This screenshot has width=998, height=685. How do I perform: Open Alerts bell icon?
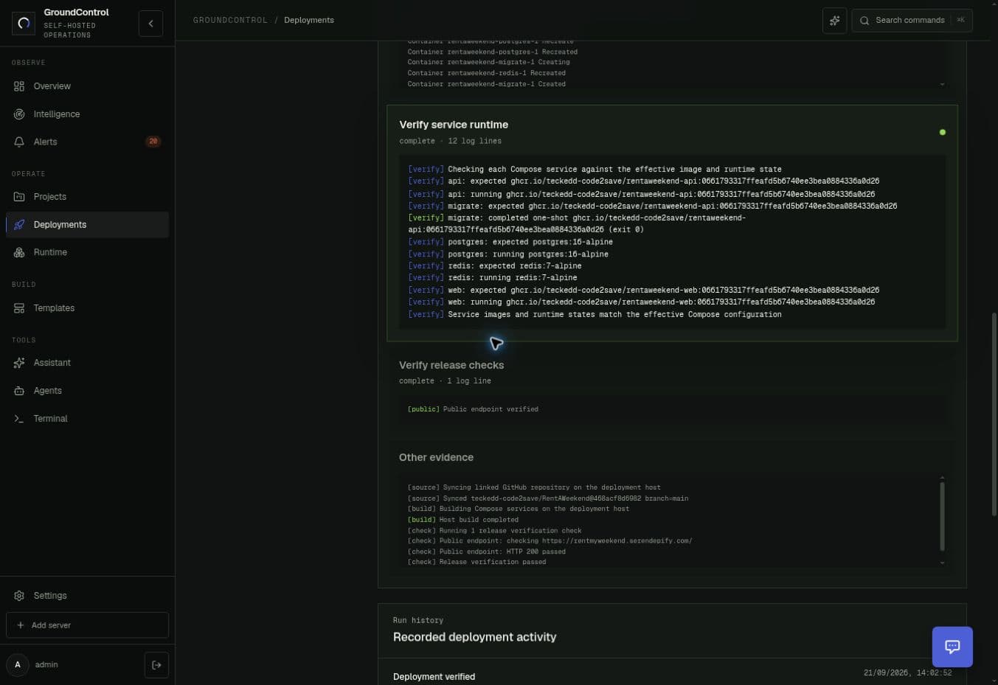19,142
